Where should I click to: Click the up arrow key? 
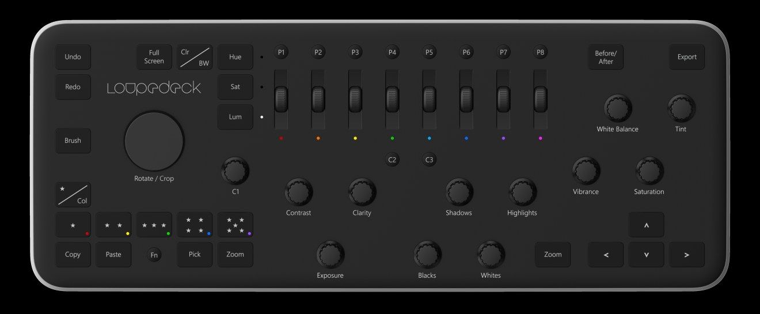(x=646, y=225)
